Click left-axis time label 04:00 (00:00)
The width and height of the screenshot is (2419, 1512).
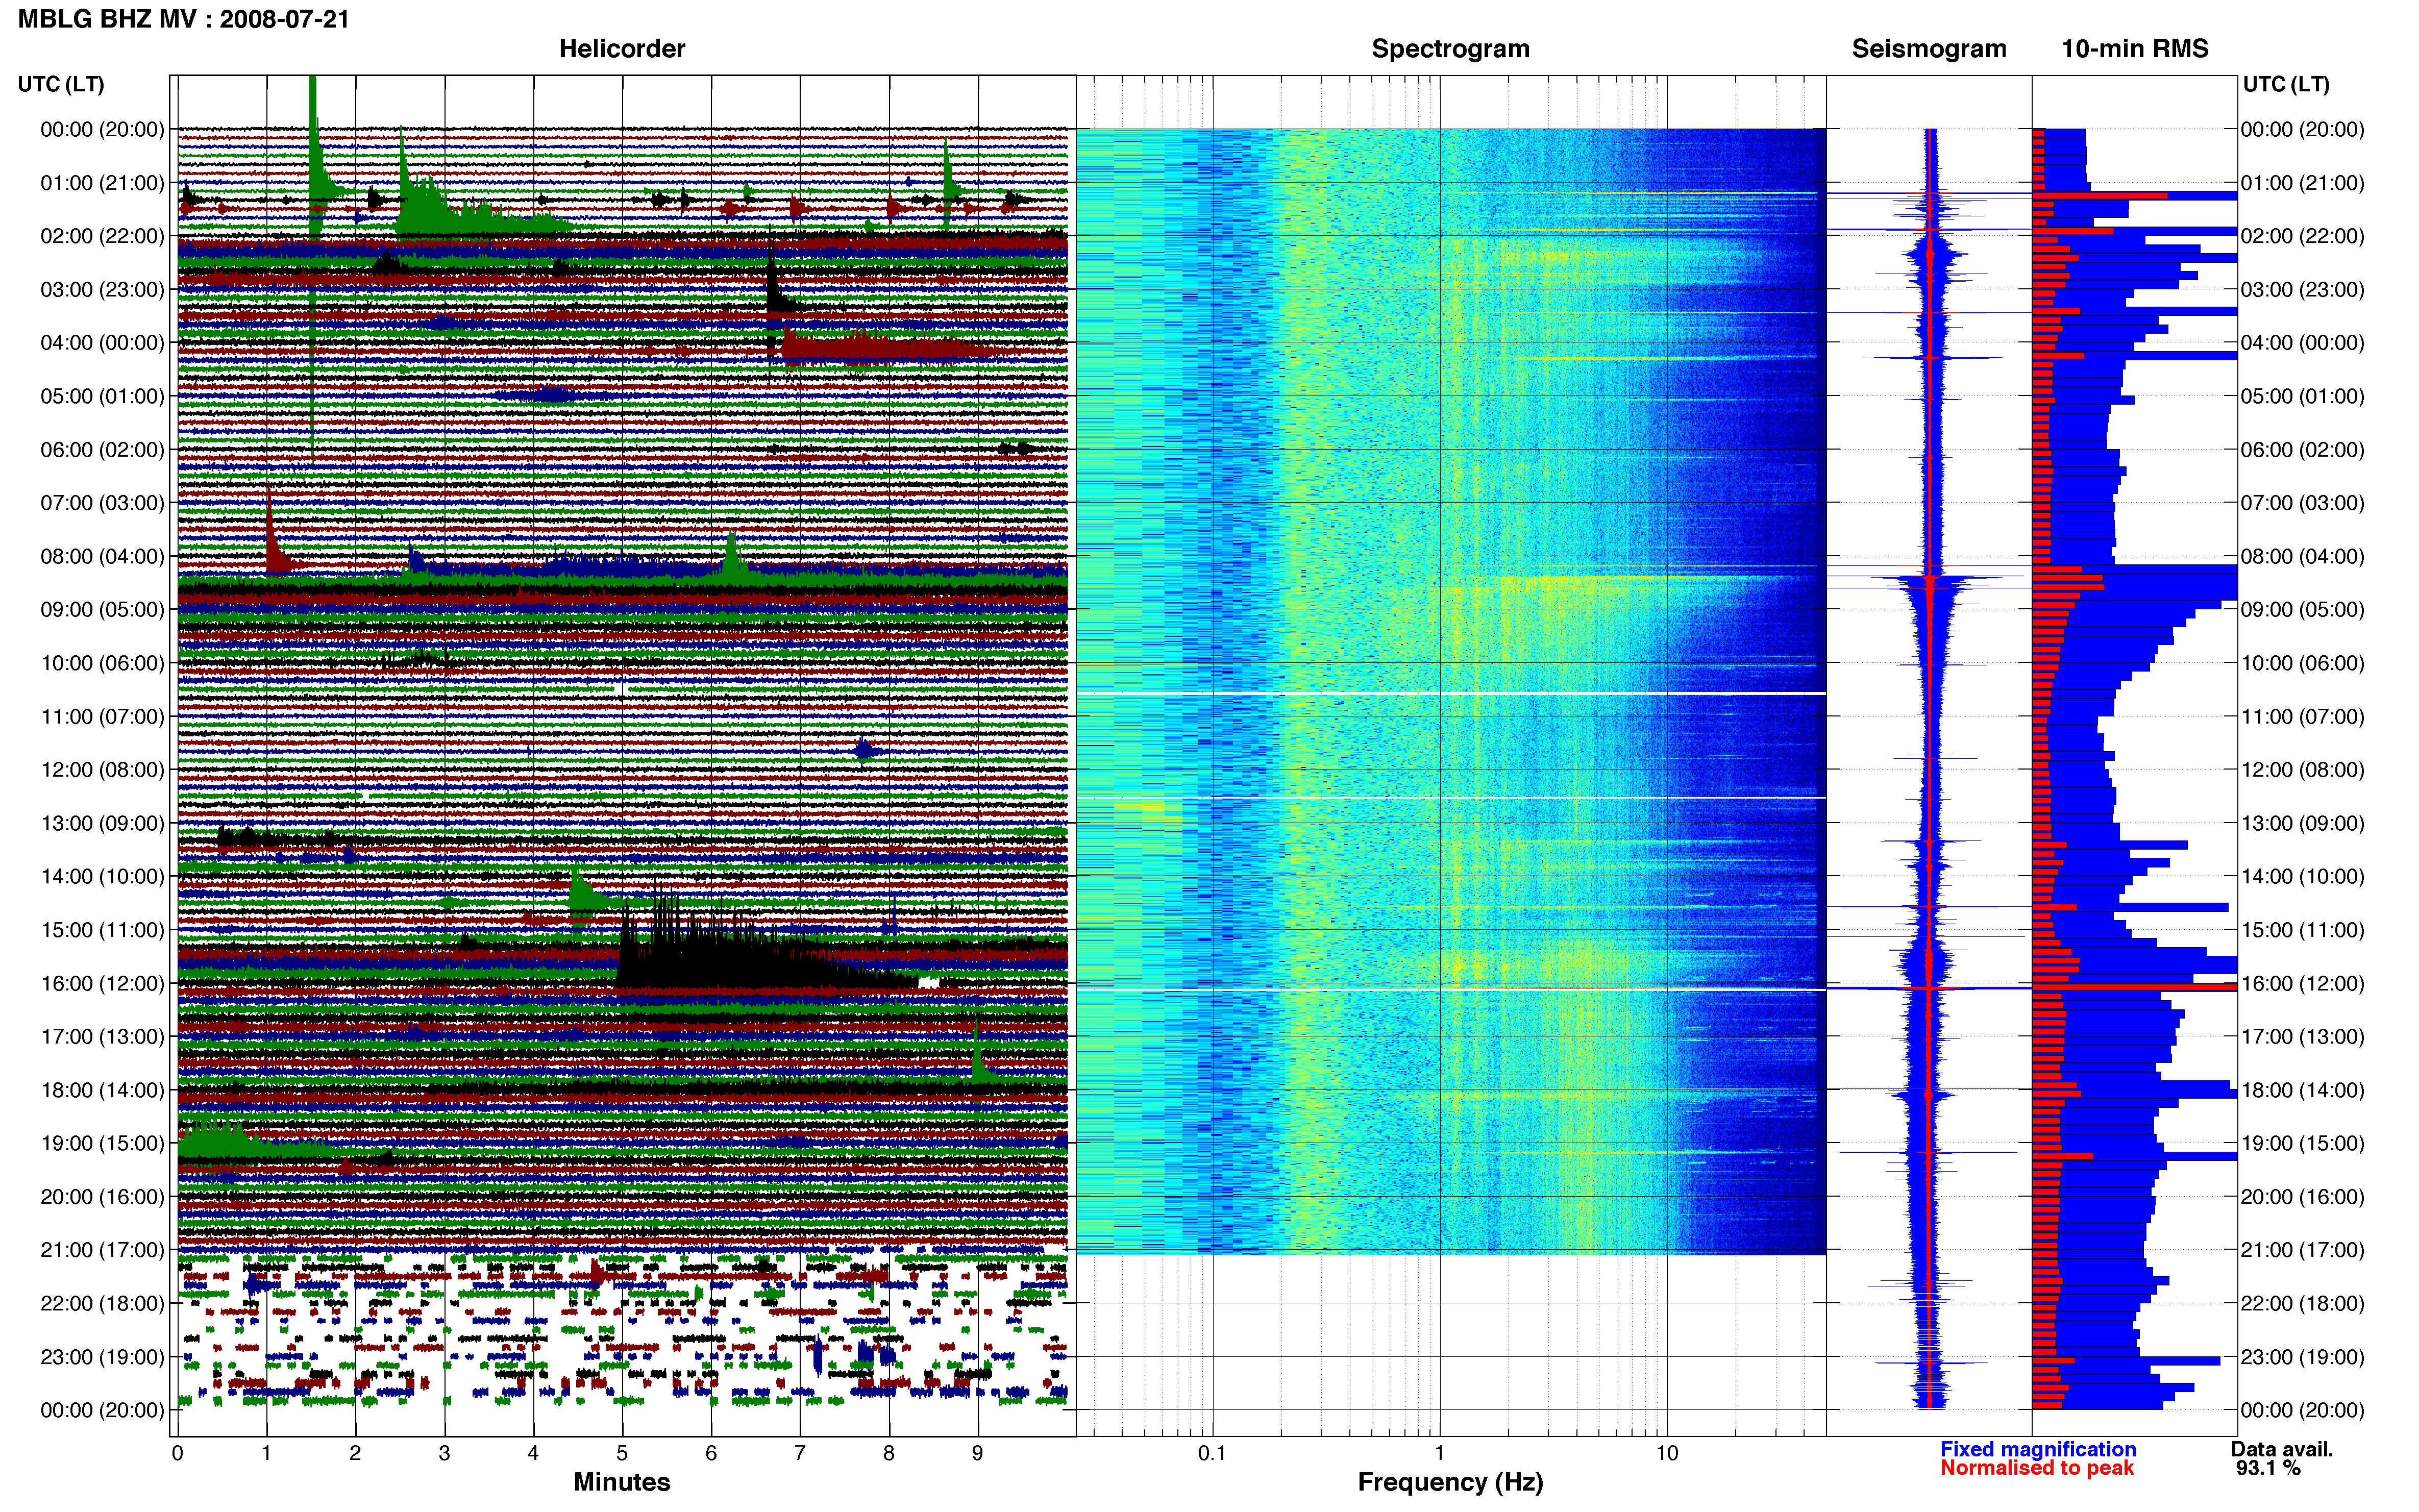(x=102, y=343)
